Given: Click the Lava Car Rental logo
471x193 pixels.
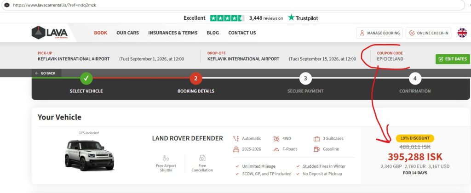Looking at the screenshot, I should [x=50, y=33].
